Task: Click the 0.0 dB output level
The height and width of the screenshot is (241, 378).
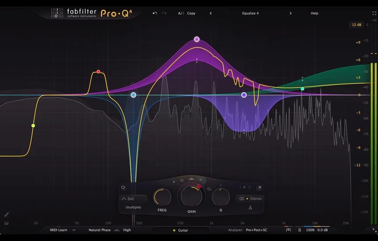Action: pos(323,230)
